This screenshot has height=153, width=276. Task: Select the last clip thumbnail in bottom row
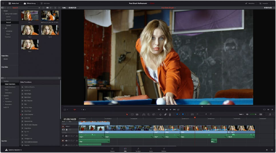30,44
